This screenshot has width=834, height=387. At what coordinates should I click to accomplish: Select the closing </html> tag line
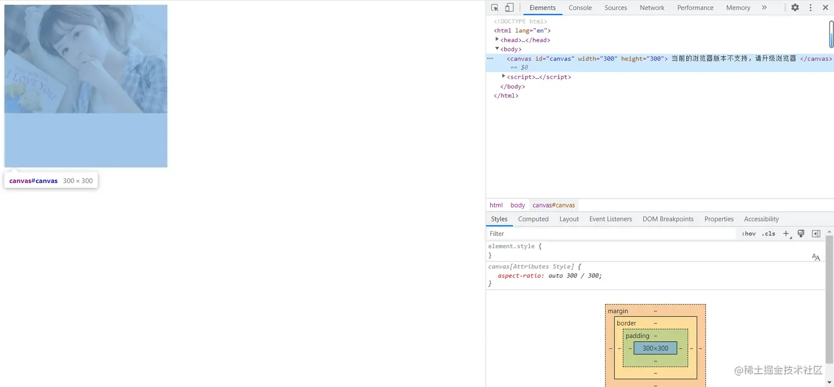coord(506,95)
